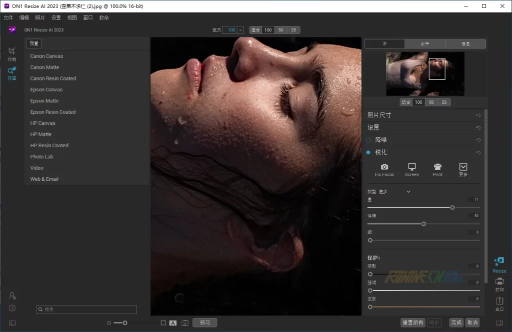
Task: Choose the Screen sharpening preset icon
Action: point(411,167)
